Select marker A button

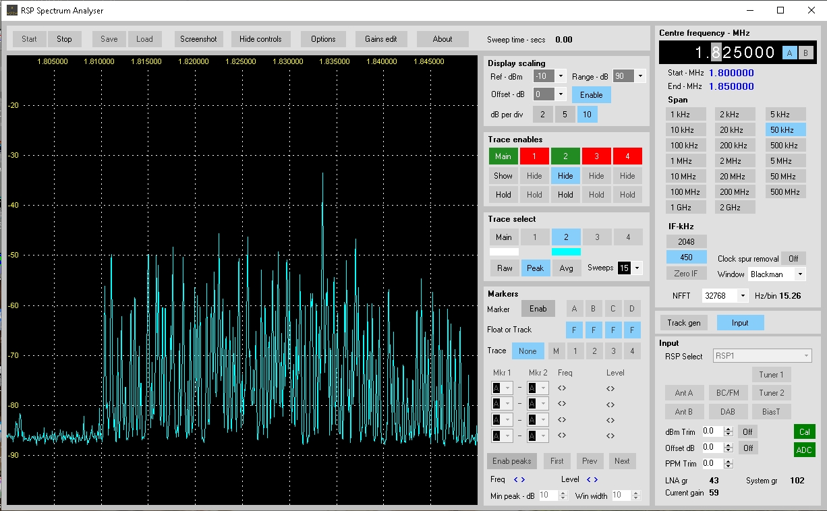575,309
